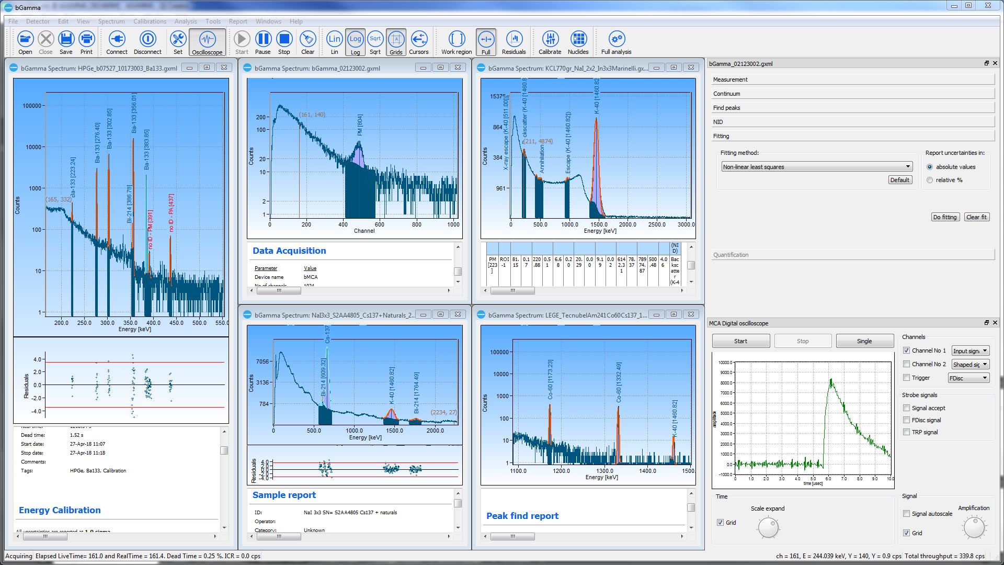Open the Nuclides library icon
Screen dimensions: 1004x565
[578, 42]
